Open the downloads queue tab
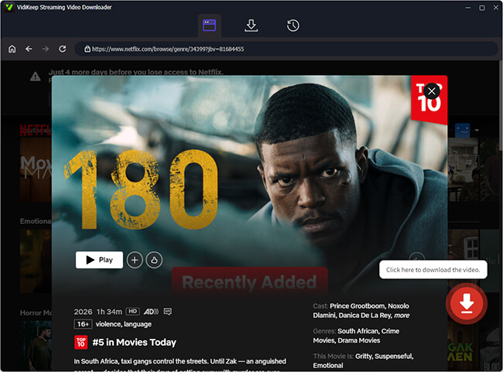 point(251,26)
